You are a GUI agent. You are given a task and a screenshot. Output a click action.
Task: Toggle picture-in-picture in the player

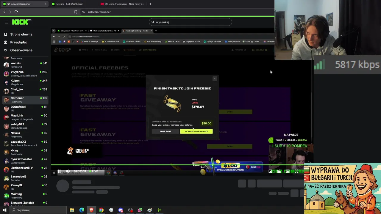click(270, 171)
